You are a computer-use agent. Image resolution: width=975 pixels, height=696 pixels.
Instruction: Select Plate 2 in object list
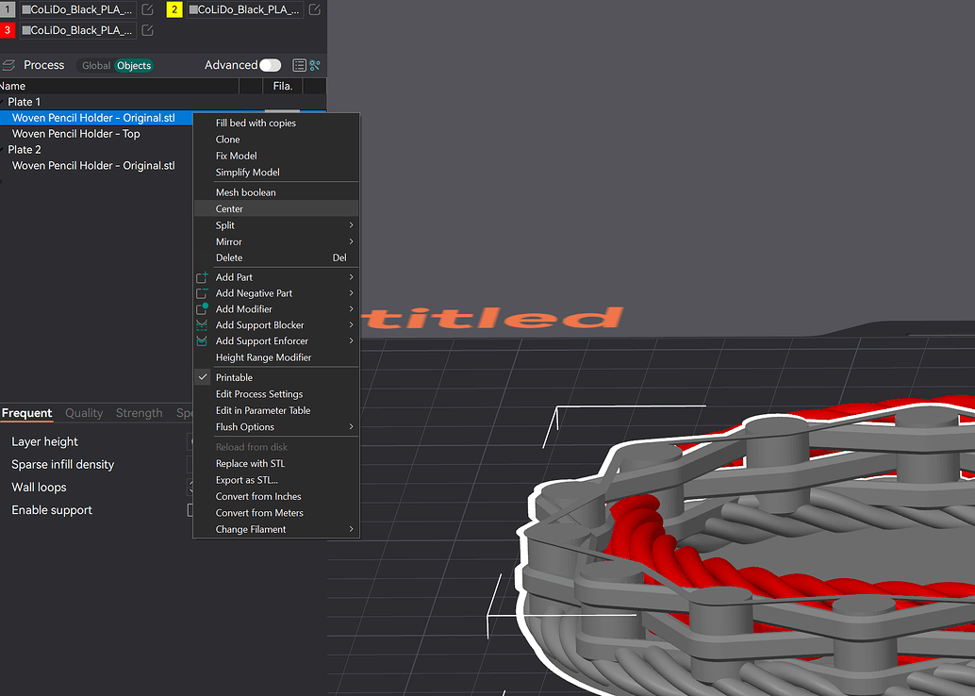tap(25, 149)
